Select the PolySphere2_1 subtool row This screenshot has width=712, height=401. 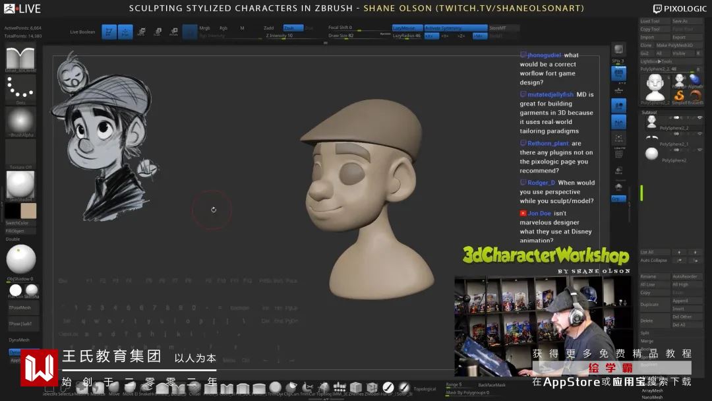pos(673,139)
